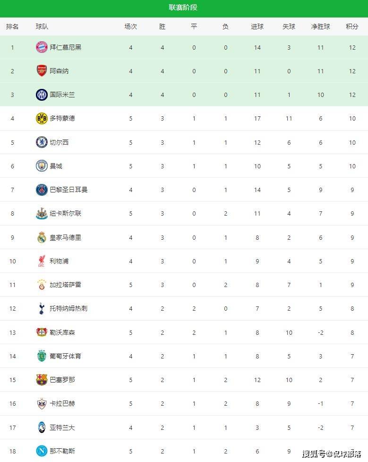Click the Chelsea club crest

[42, 142]
